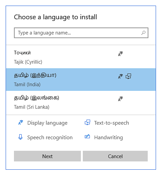The width and height of the screenshot is (161, 175).
Task: Focus the language name search box
Action: 81,33
